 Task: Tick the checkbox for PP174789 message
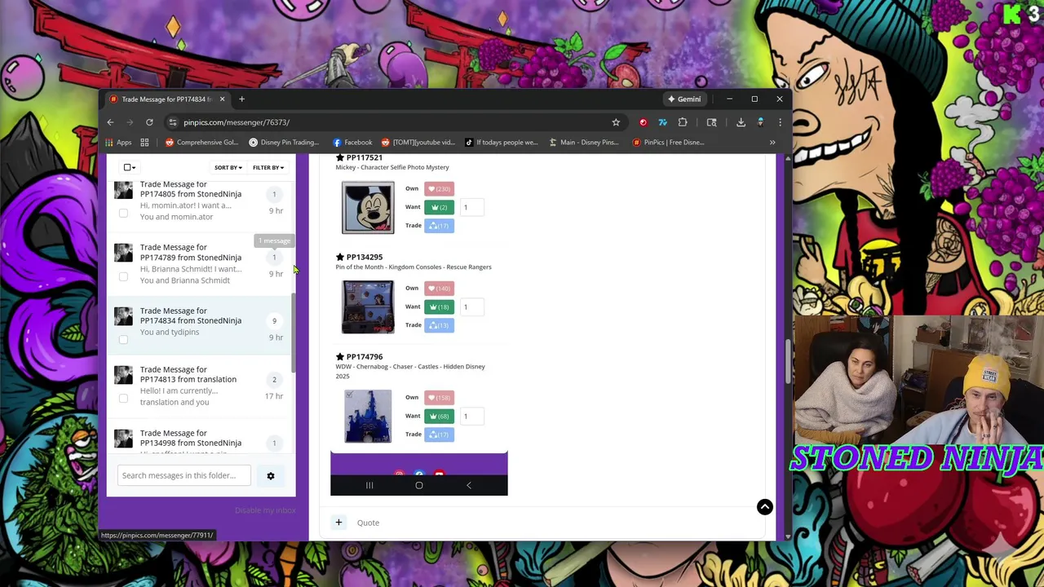coord(123,276)
